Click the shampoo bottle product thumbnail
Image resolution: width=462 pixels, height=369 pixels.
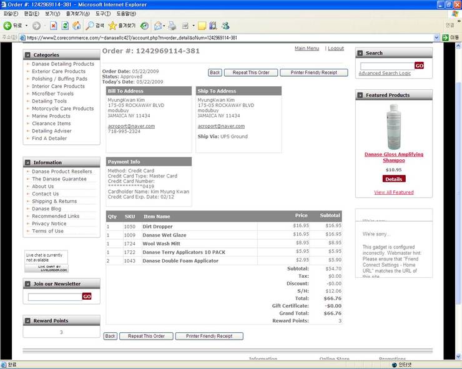(x=394, y=127)
